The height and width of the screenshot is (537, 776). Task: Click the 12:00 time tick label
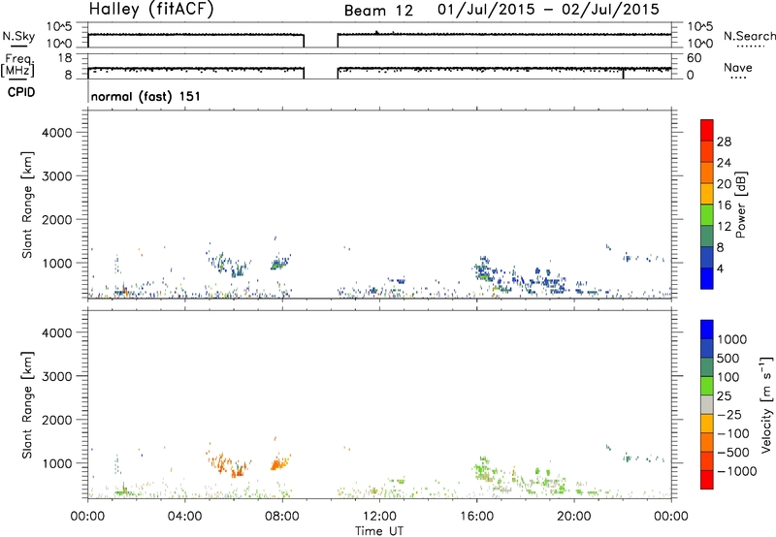(379, 517)
